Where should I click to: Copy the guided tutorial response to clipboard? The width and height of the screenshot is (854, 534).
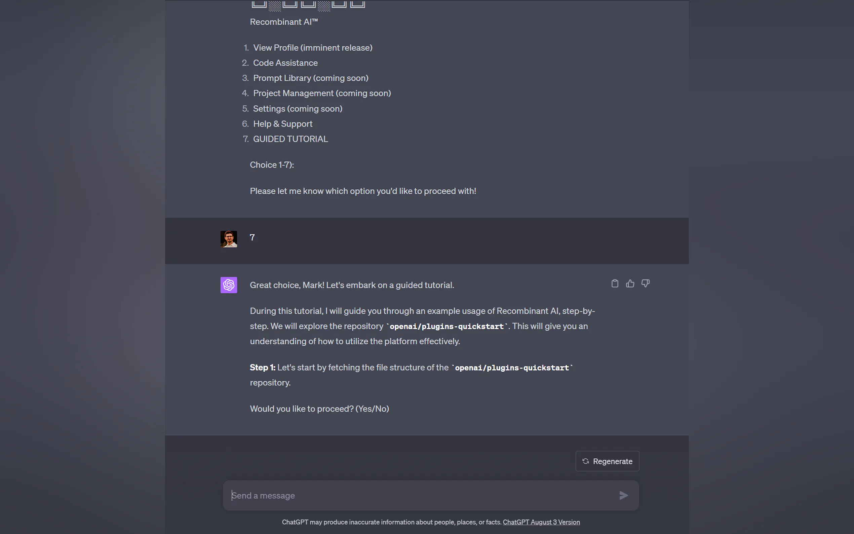pyautogui.click(x=615, y=283)
